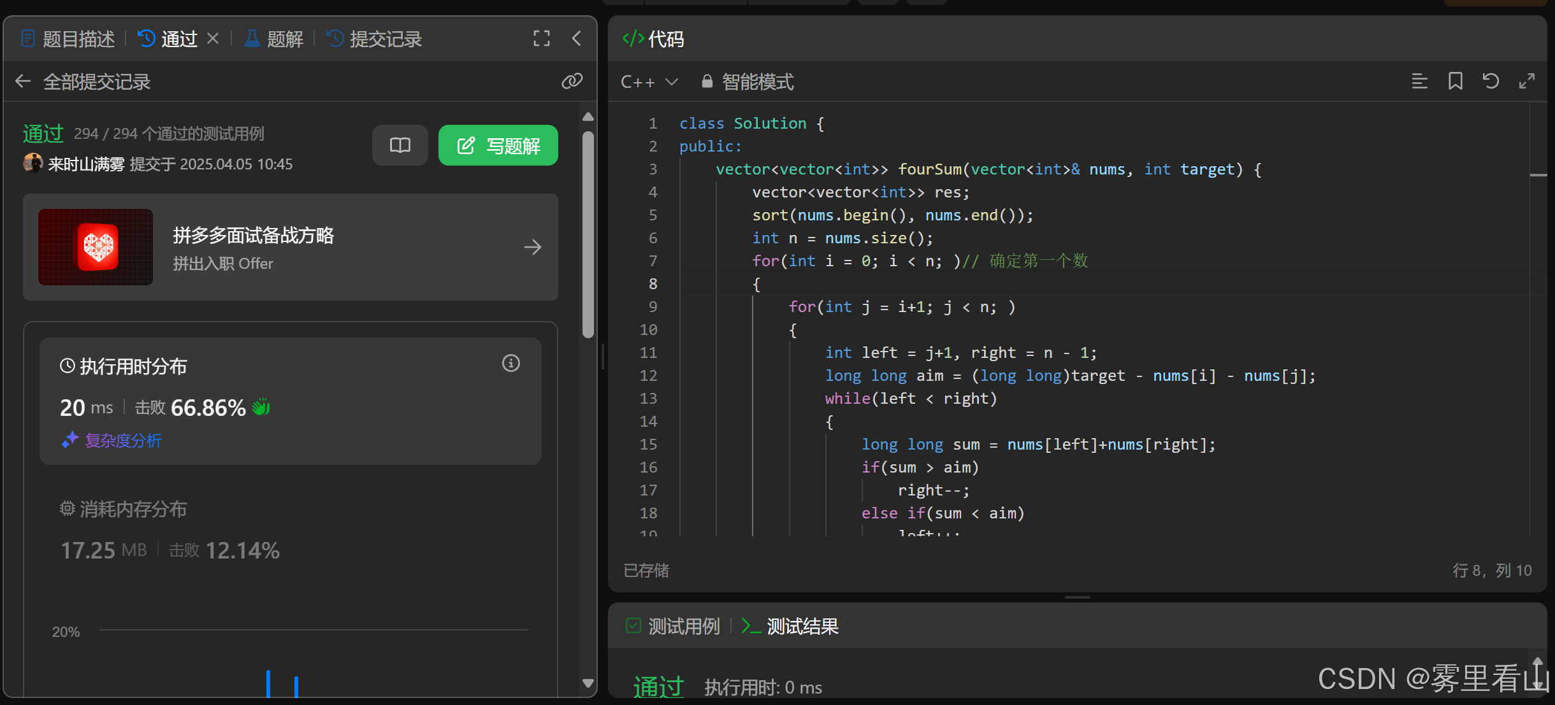The width and height of the screenshot is (1555, 705).
Task: Close the 通过 tab
Action: [x=213, y=39]
